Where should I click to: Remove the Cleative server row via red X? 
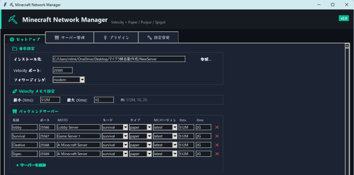pyautogui.click(x=217, y=145)
